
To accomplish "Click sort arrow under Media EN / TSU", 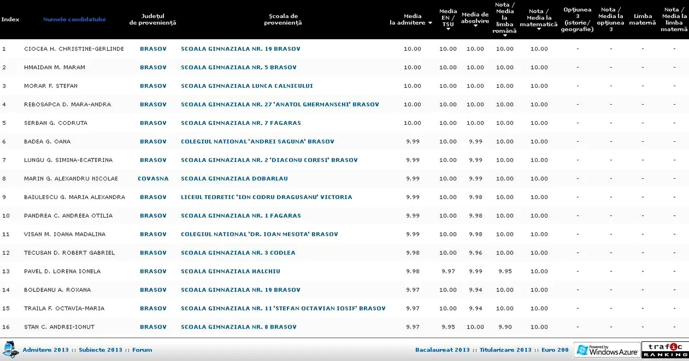I will pos(448,29).
